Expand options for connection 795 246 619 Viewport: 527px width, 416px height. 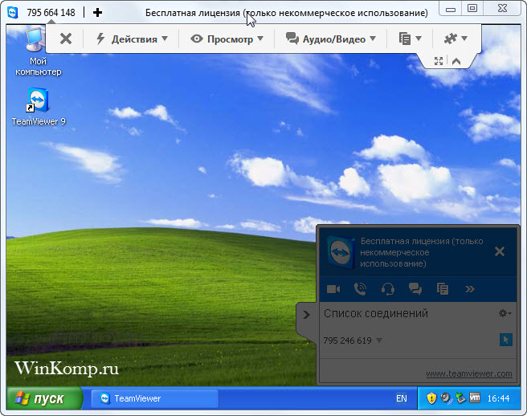[x=379, y=340]
